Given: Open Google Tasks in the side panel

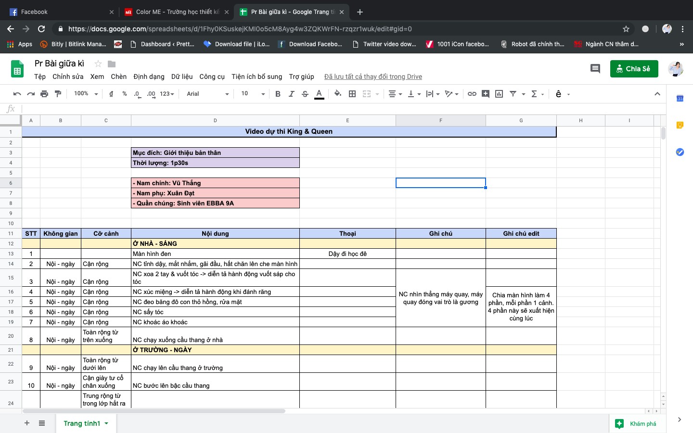Looking at the screenshot, I should (x=680, y=152).
